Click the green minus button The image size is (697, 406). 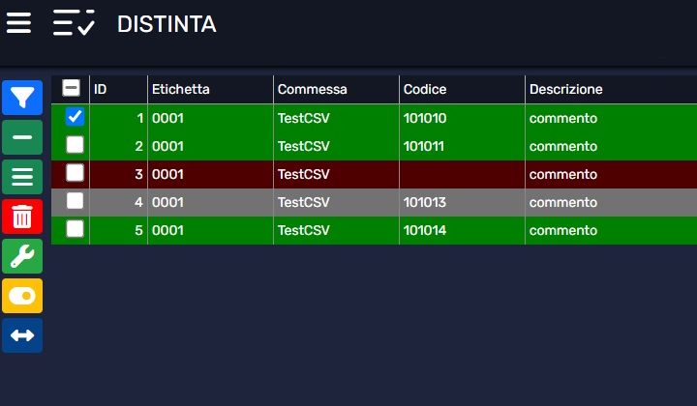[x=22, y=137]
